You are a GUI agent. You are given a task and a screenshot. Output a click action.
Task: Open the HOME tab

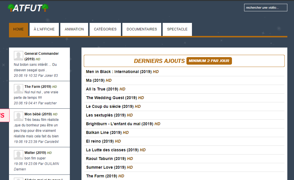pos(19,29)
